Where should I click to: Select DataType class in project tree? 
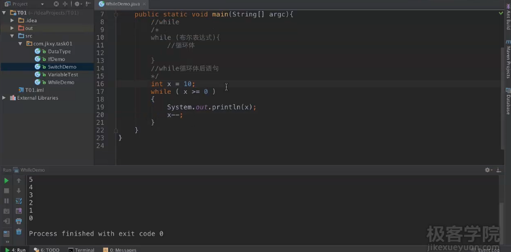59,52
